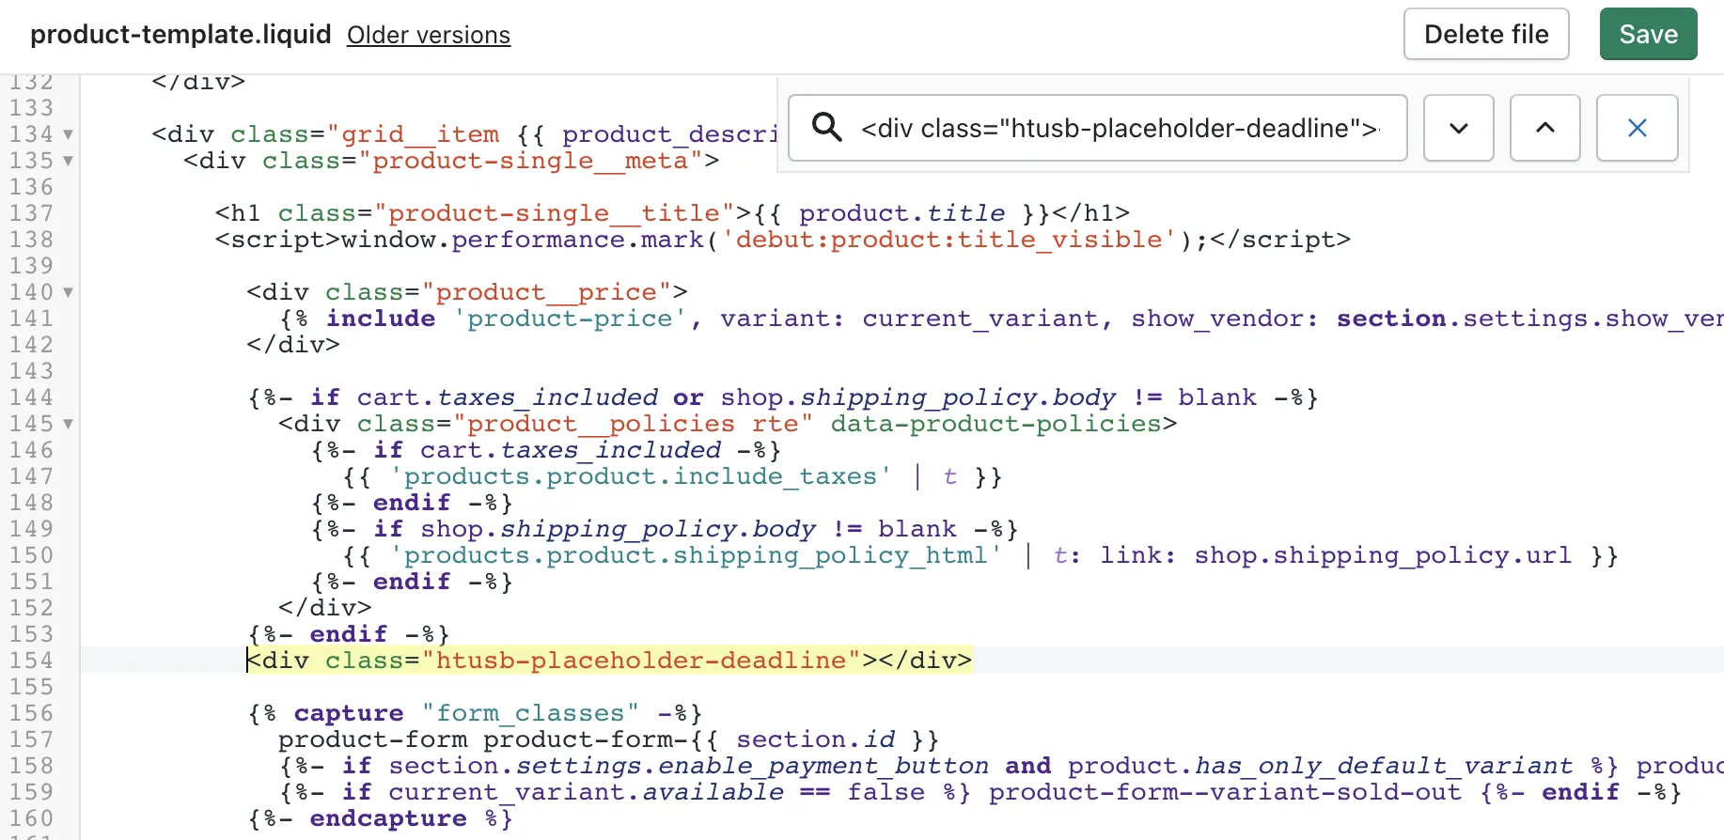The image size is (1724, 840).
Task: Save the product-template.liquid file
Action: [1648, 35]
